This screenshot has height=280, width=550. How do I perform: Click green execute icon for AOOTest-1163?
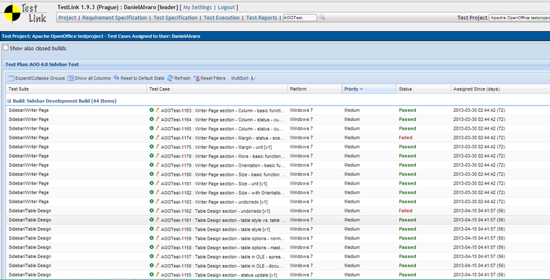[x=152, y=110]
